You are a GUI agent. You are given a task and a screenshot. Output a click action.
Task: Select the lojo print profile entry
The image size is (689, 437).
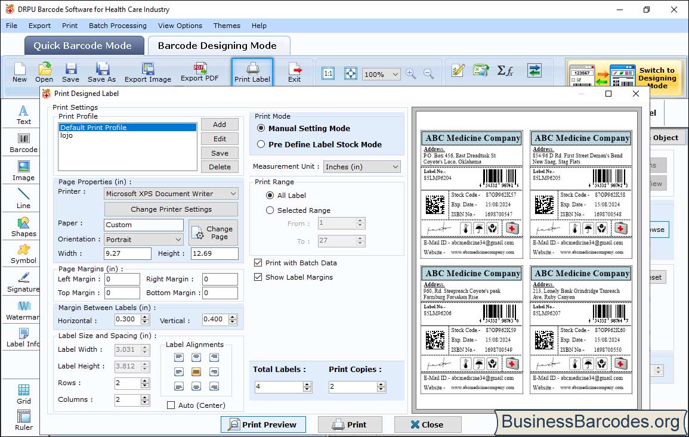(128, 135)
